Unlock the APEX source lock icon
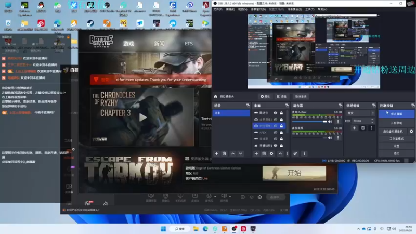The width and height of the screenshot is (416, 234). (281, 133)
